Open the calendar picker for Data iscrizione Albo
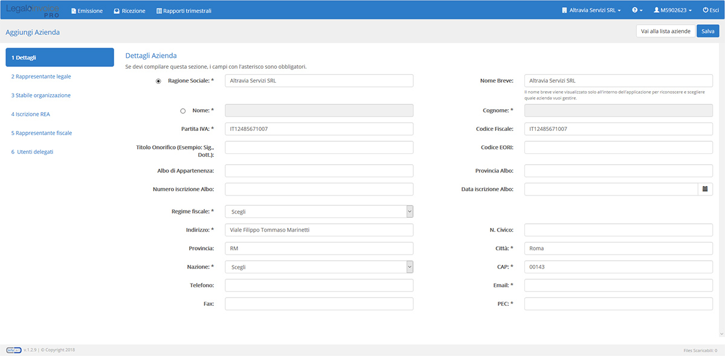 coord(704,189)
